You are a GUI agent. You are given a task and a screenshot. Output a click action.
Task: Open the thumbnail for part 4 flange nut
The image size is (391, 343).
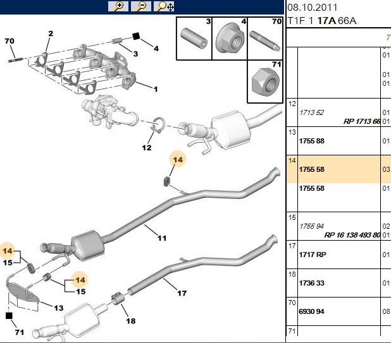tap(230, 39)
